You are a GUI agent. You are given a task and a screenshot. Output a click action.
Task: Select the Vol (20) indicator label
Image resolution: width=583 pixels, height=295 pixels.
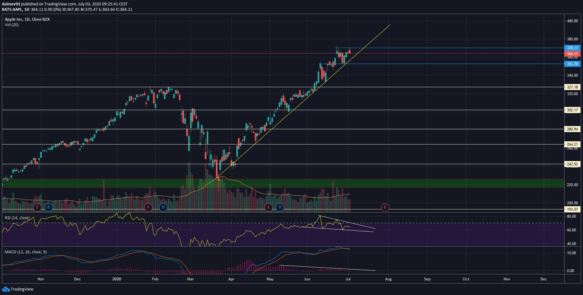(x=11, y=25)
